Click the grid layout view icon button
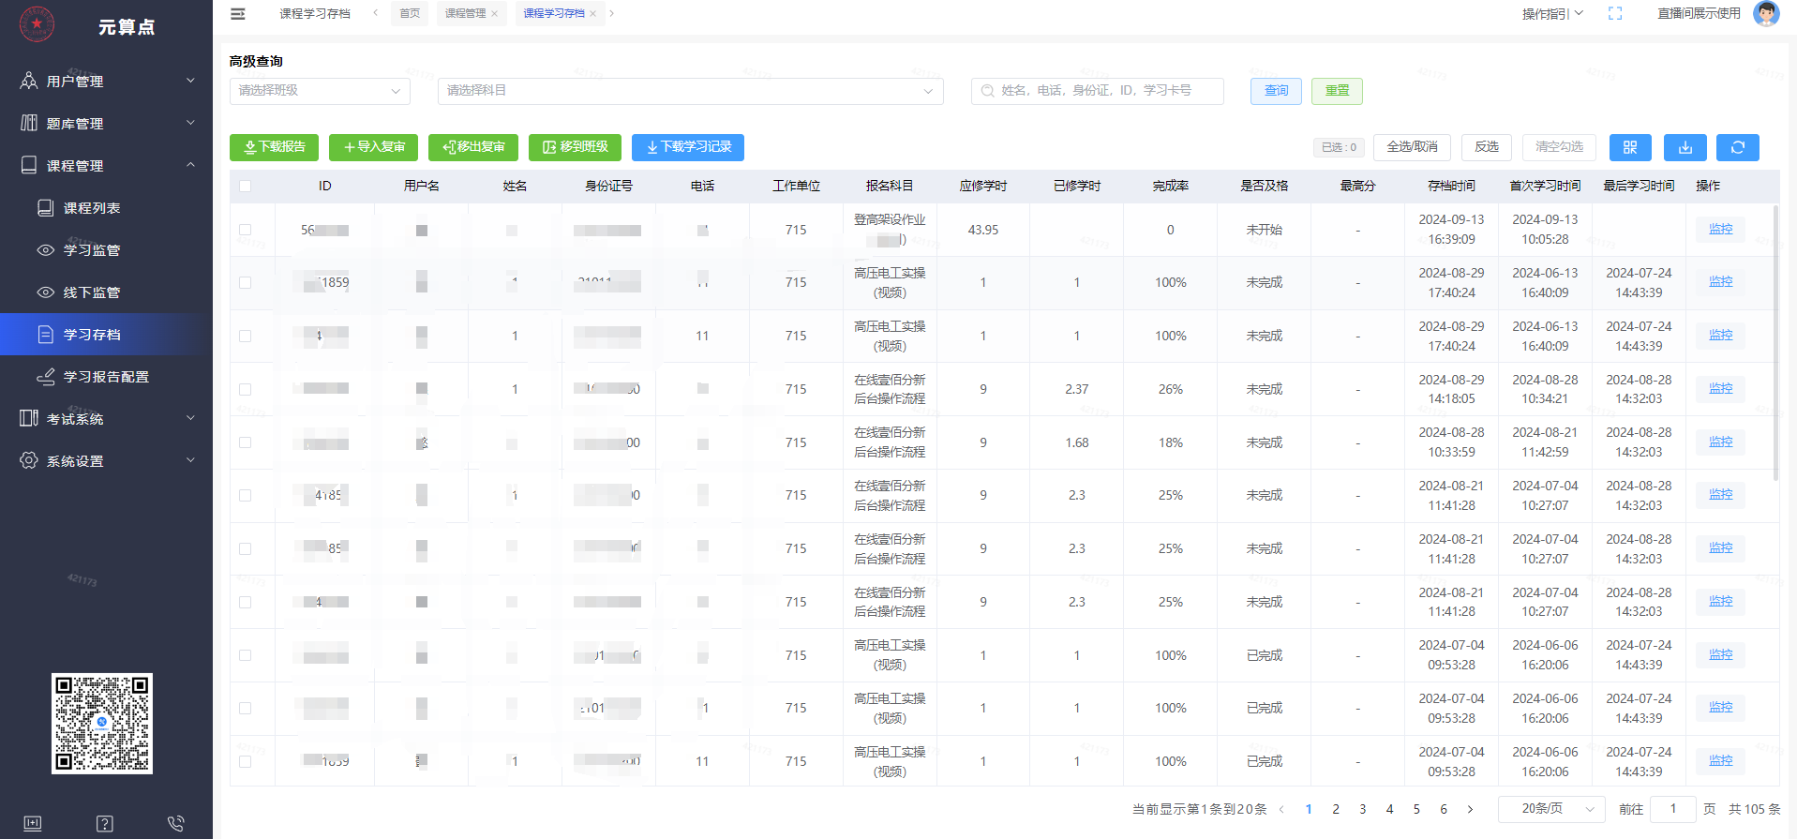Screen dimensions: 1797x839 click(x=1630, y=147)
